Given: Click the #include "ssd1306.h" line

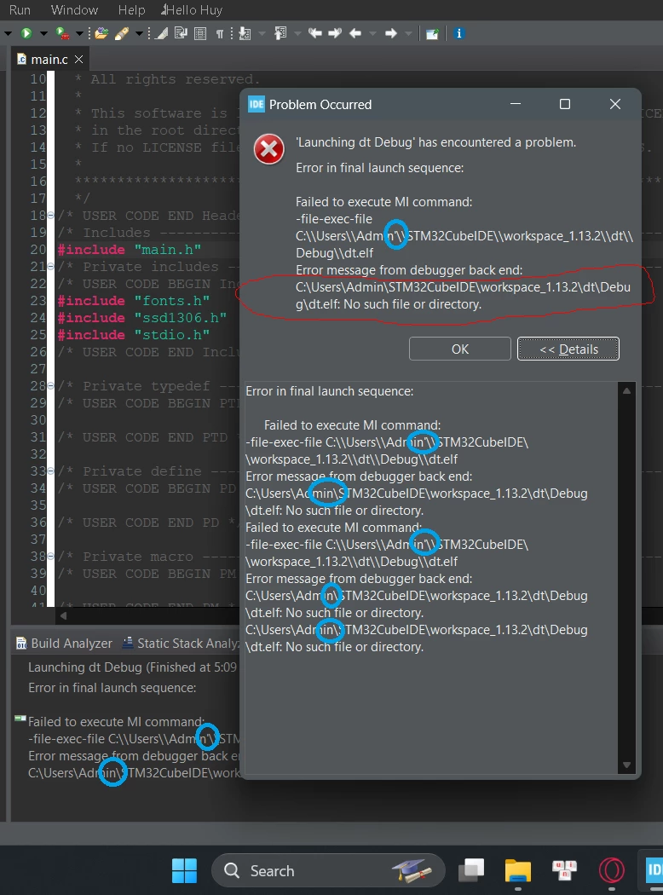Looking at the screenshot, I should pos(142,318).
